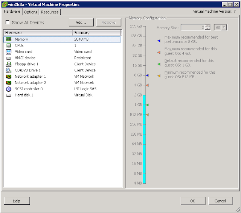Switch to the Options tab

coord(31,12)
